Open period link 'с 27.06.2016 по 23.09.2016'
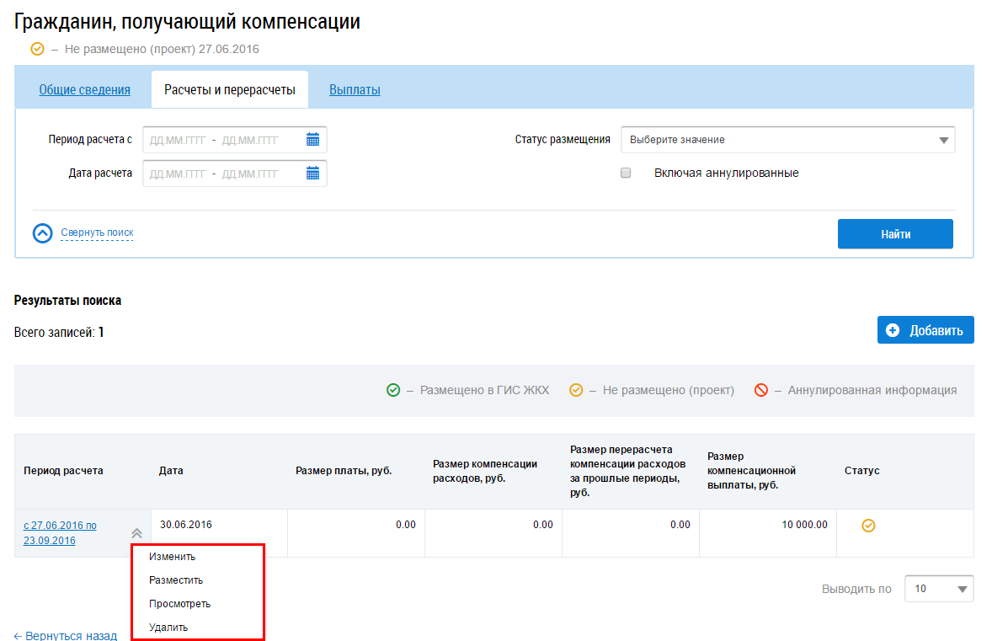The width and height of the screenshot is (992, 641). pos(60,532)
